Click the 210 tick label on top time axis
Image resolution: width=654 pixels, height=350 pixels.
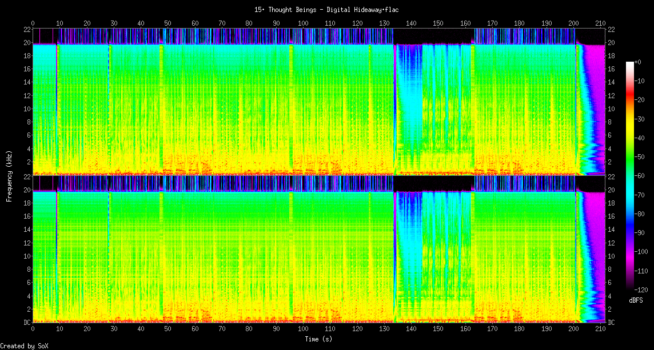pos(600,23)
